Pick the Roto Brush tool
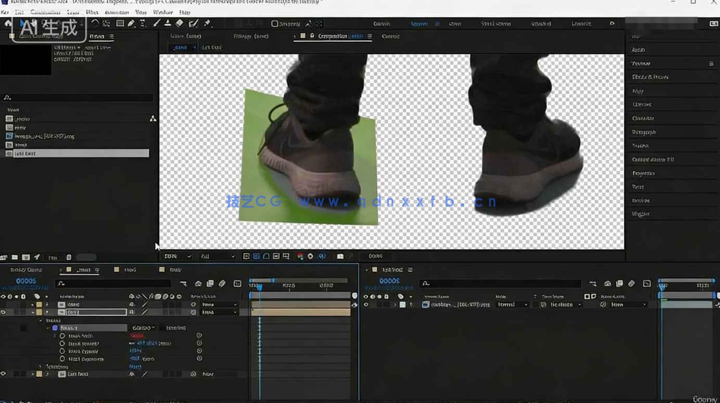720x403 pixels. [194, 23]
